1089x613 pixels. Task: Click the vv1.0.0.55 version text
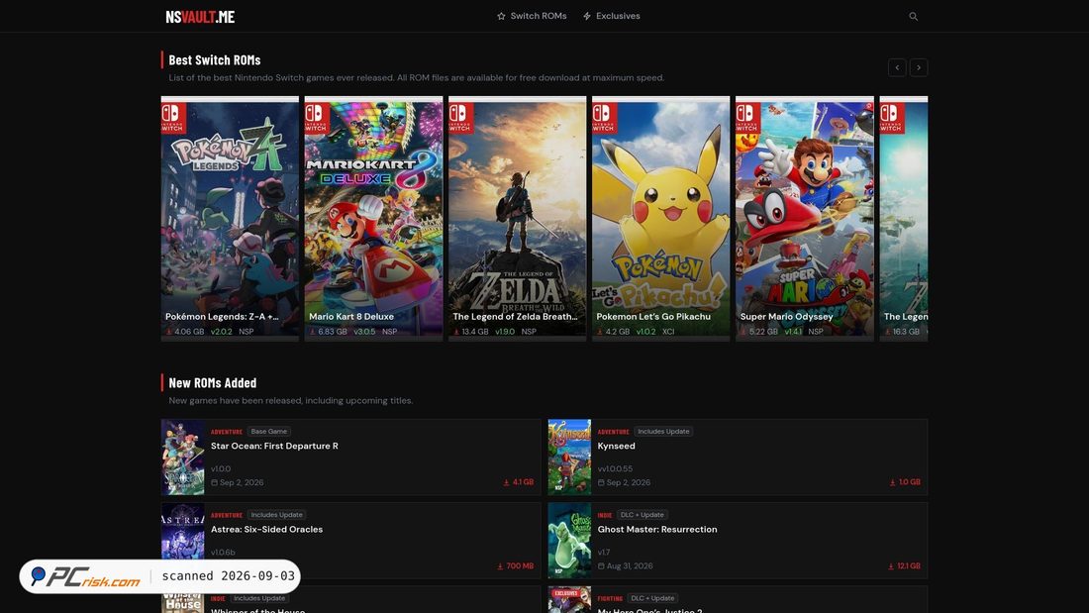pos(615,468)
